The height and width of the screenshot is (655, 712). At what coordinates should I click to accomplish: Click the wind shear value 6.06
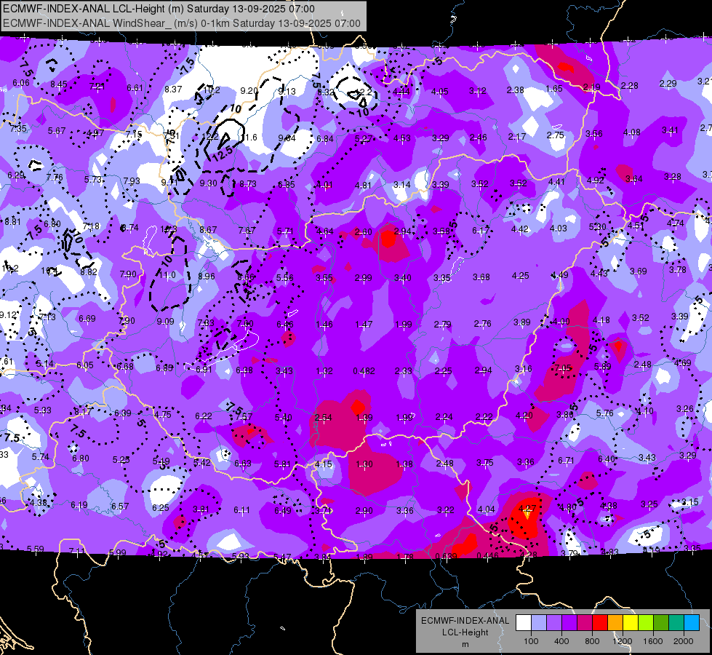21,83
